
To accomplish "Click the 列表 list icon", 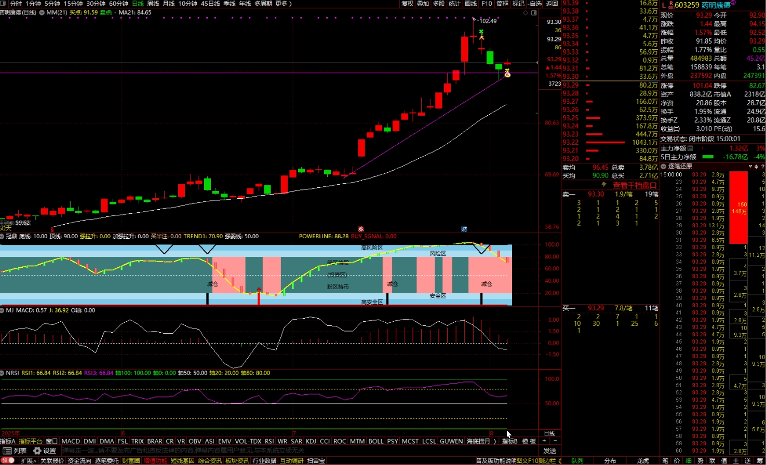I will tap(7, 450).
